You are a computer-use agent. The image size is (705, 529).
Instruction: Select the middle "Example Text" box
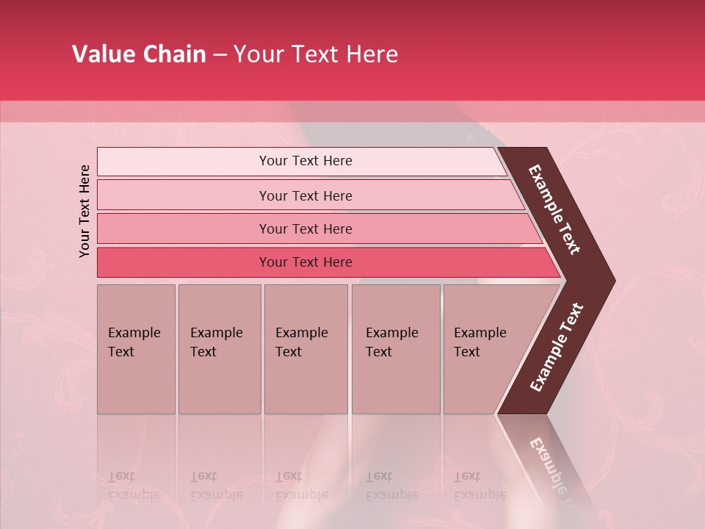click(x=305, y=349)
